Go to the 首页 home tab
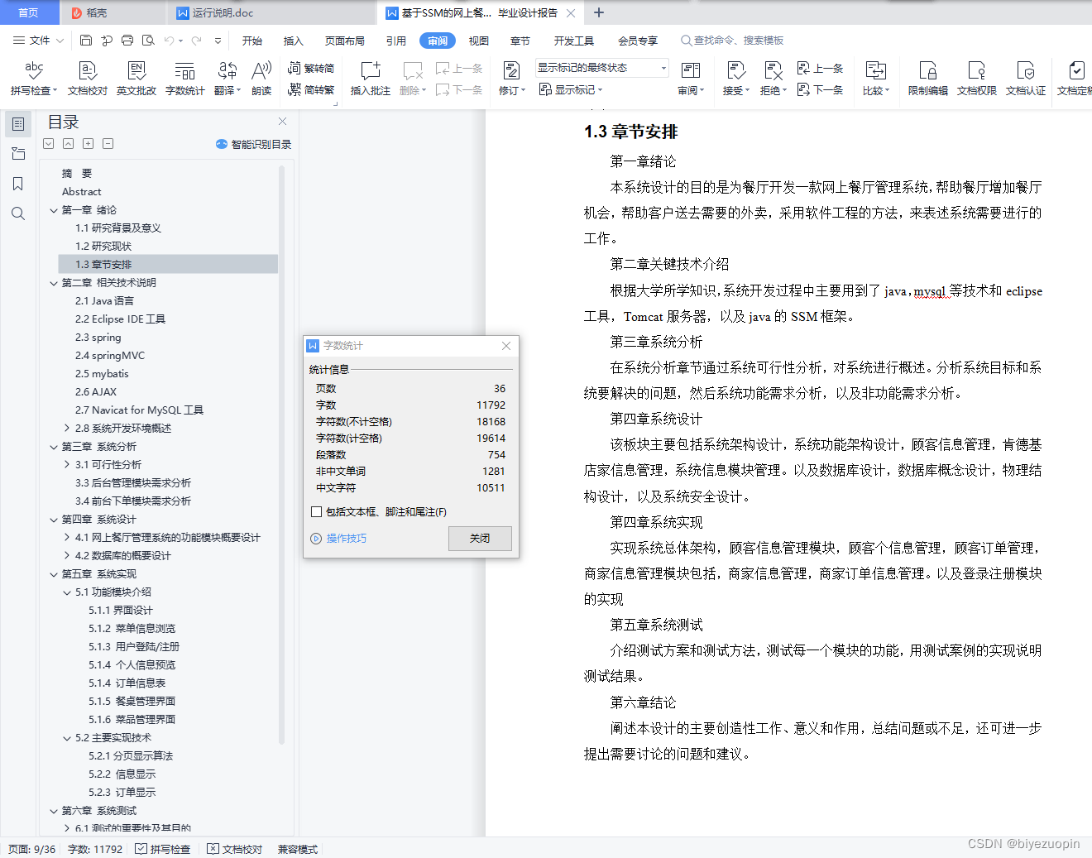This screenshot has width=1092, height=858. pyautogui.click(x=29, y=12)
